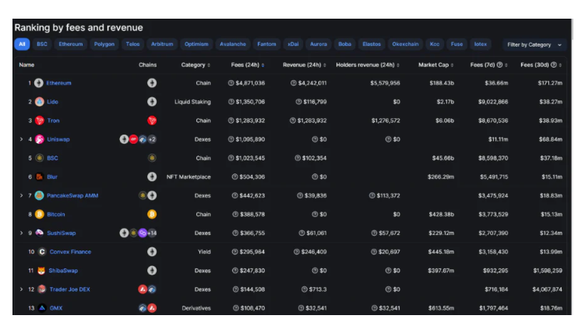This screenshot has width=585, height=326.
Task: Click the Blur protocol logo icon
Action: 39,177
